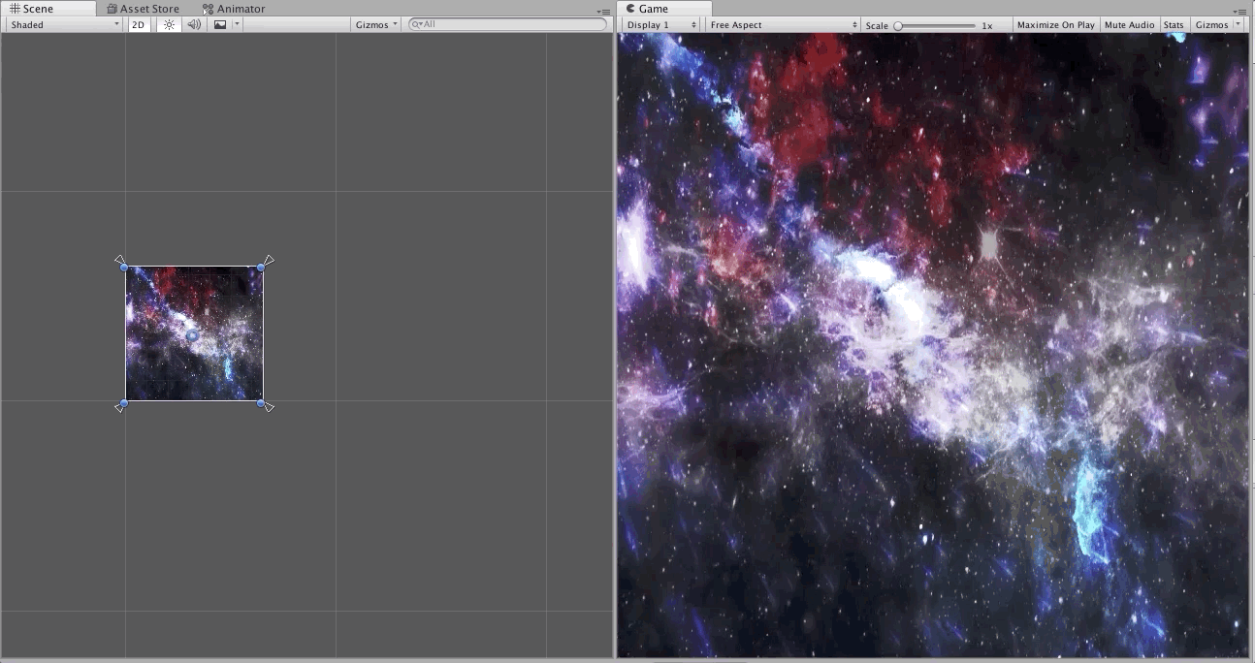
Task: Show Stats overlay in Game view
Action: (x=1174, y=25)
